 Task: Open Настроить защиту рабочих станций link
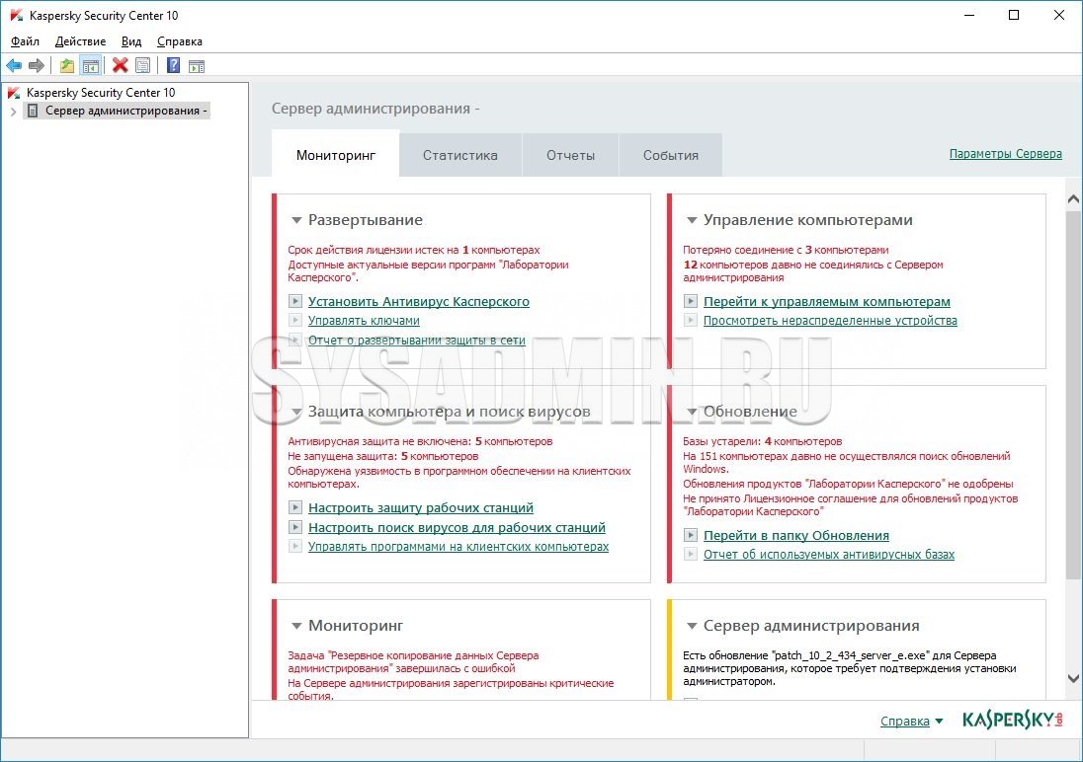tap(420, 508)
